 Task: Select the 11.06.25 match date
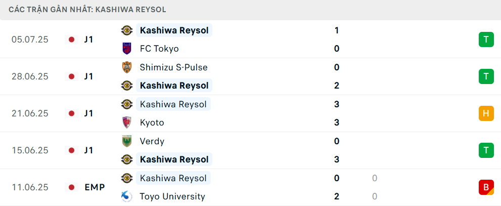pyautogui.click(x=30, y=187)
